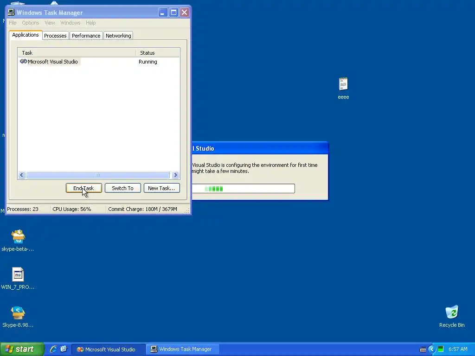Switch to Microsoft Visual Studio taskbar button

(x=109, y=350)
